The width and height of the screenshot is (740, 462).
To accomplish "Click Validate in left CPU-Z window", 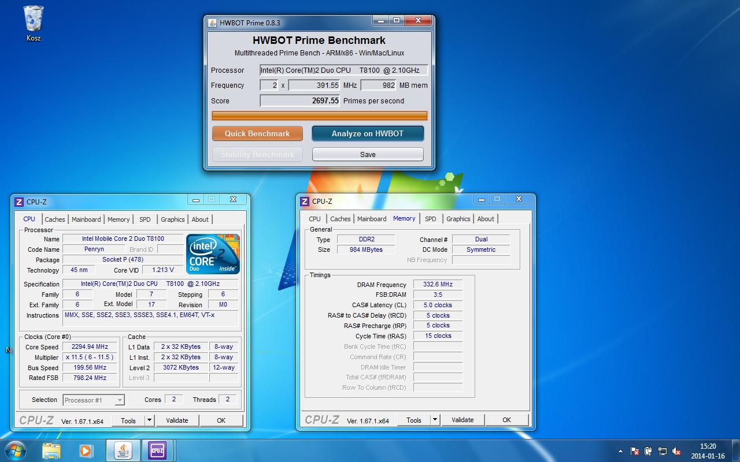I will pyautogui.click(x=177, y=420).
